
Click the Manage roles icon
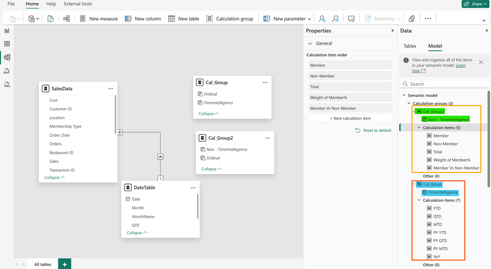pyautogui.click(x=322, y=19)
